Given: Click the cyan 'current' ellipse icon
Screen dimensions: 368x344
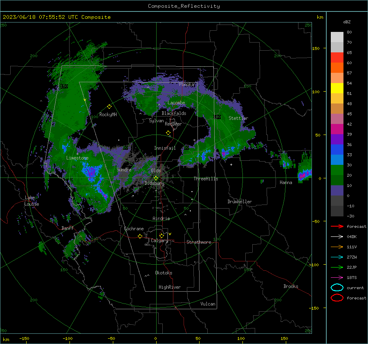Looking at the screenshot, I should [x=337, y=288].
